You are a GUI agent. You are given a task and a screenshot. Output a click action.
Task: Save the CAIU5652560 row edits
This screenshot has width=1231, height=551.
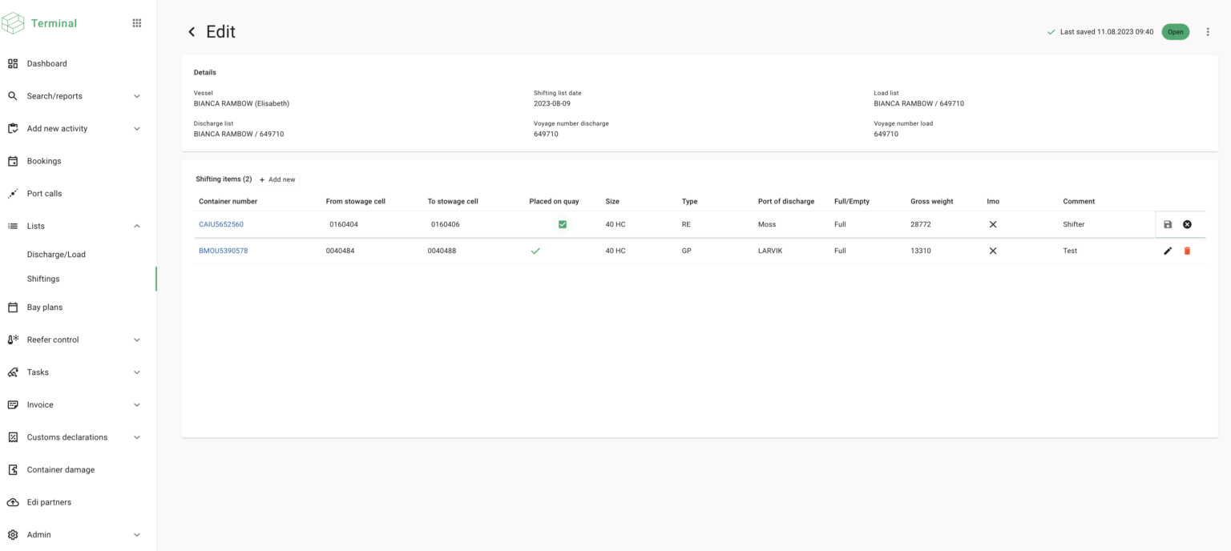click(1168, 224)
